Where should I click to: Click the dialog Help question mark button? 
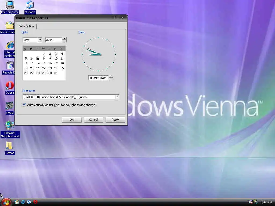115,18
